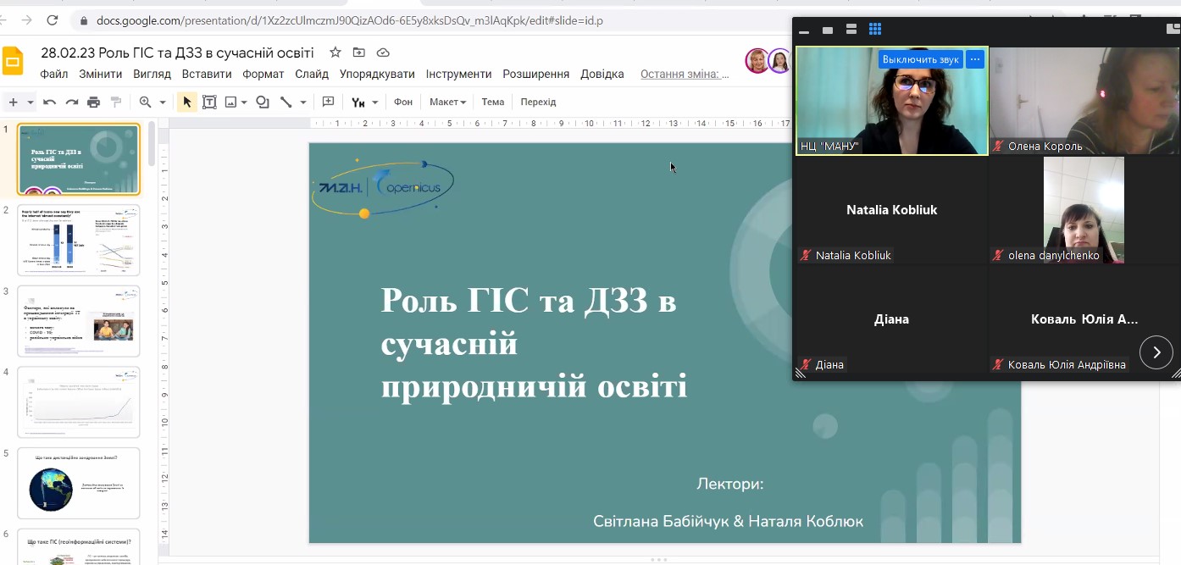Click the Undo arrow in the toolbar
Image resolution: width=1181 pixels, height=565 pixels.
(x=50, y=102)
